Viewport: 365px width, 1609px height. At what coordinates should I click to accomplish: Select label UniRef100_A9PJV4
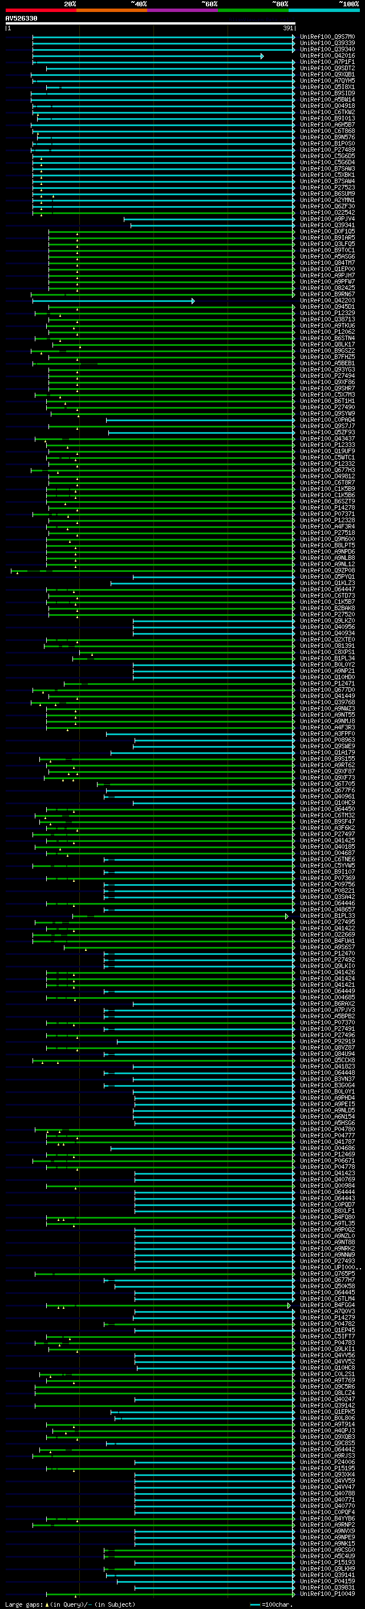pos(327,219)
